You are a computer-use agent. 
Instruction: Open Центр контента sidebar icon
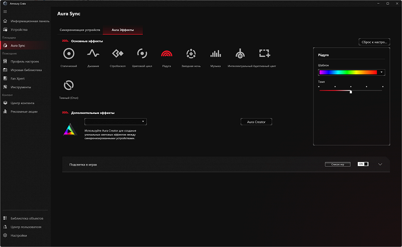click(5, 103)
